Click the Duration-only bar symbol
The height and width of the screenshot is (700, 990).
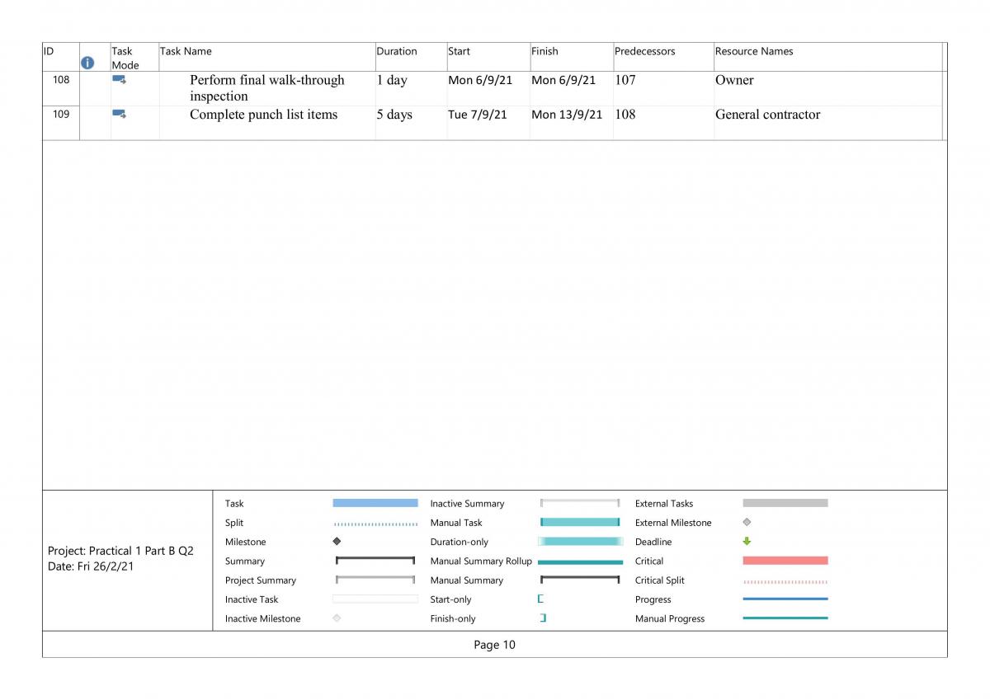(x=580, y=541)
